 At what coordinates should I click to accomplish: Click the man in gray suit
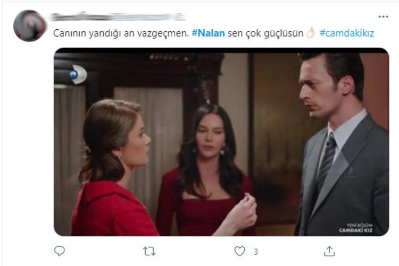coord(342,144)
